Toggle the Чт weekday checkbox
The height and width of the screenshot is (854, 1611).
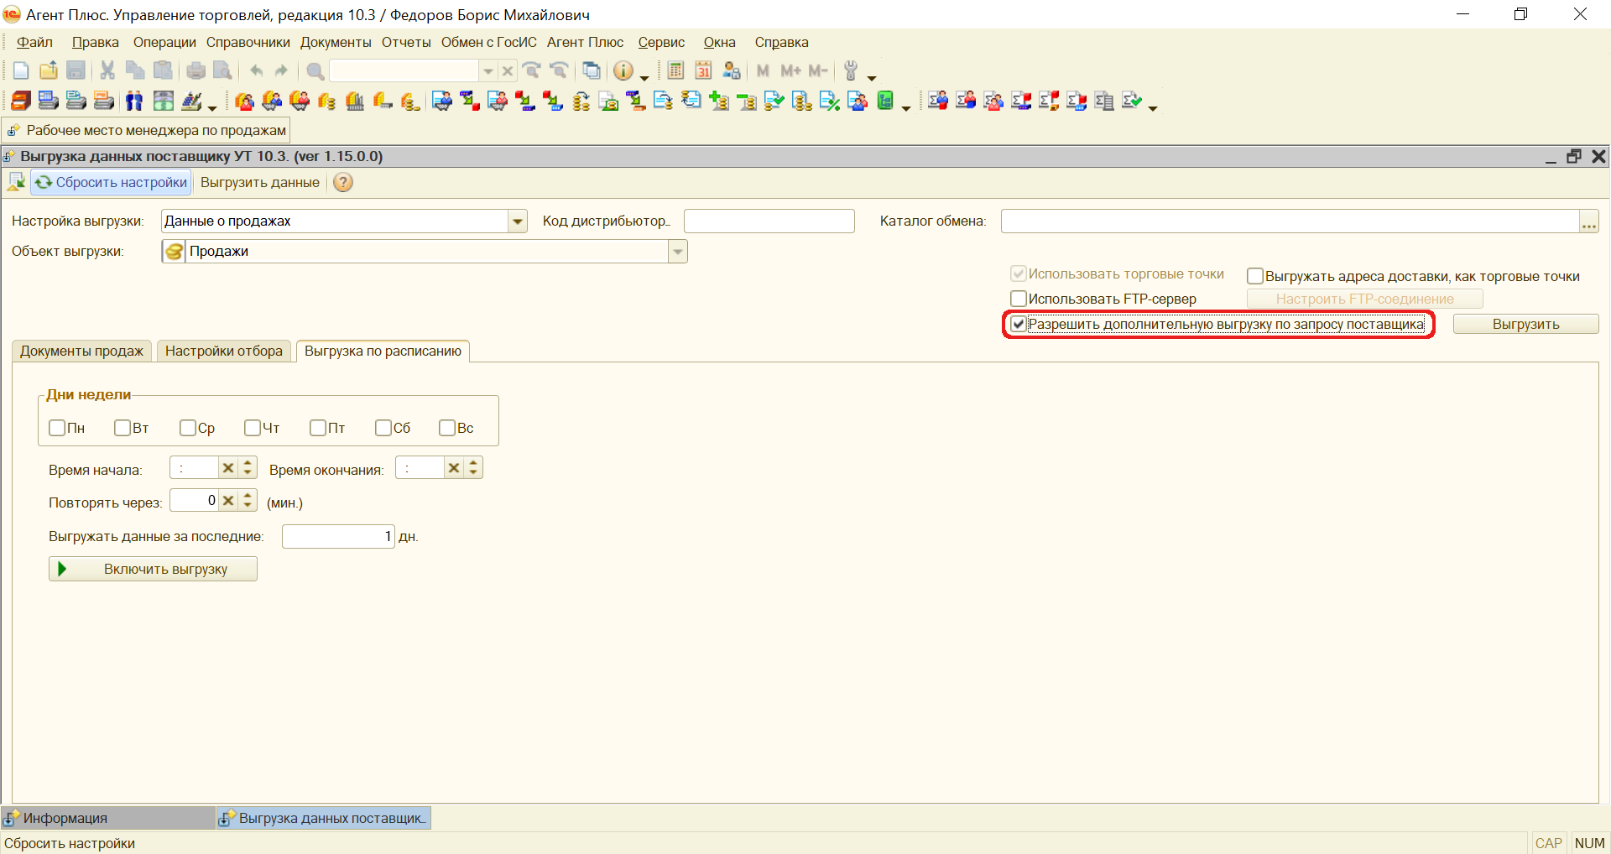coord(253,428)
